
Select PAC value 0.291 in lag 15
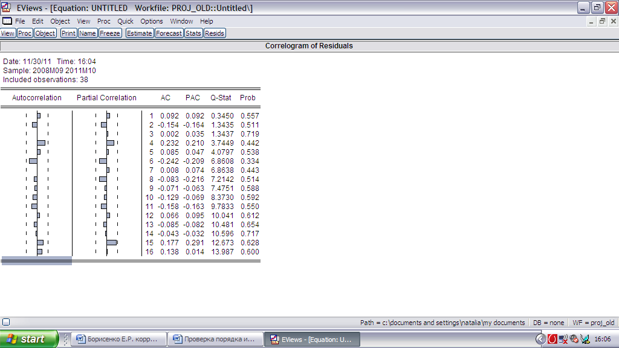(x=195, y=243)
